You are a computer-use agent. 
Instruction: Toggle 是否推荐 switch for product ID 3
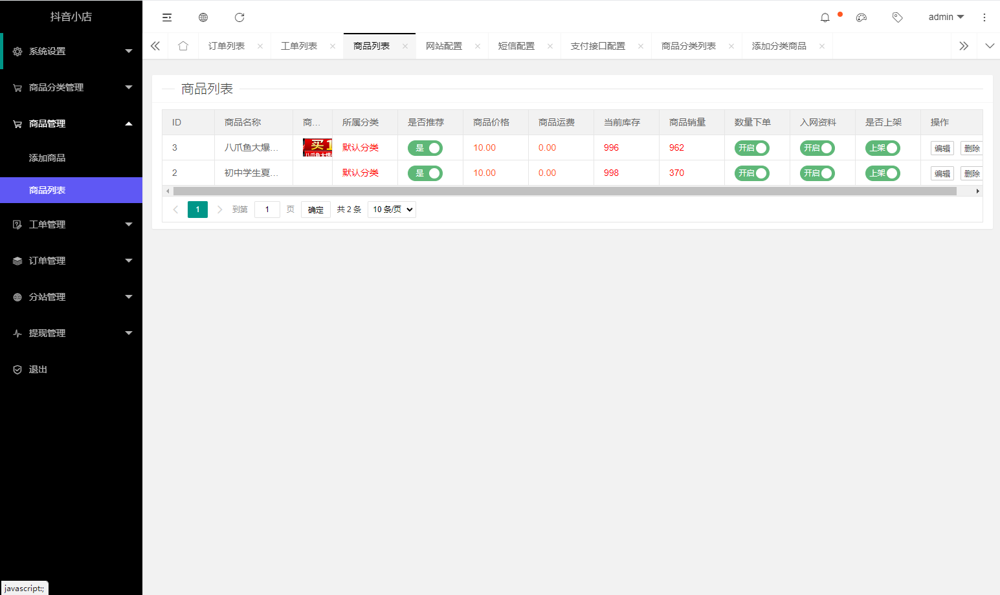[x=425, y=147]
